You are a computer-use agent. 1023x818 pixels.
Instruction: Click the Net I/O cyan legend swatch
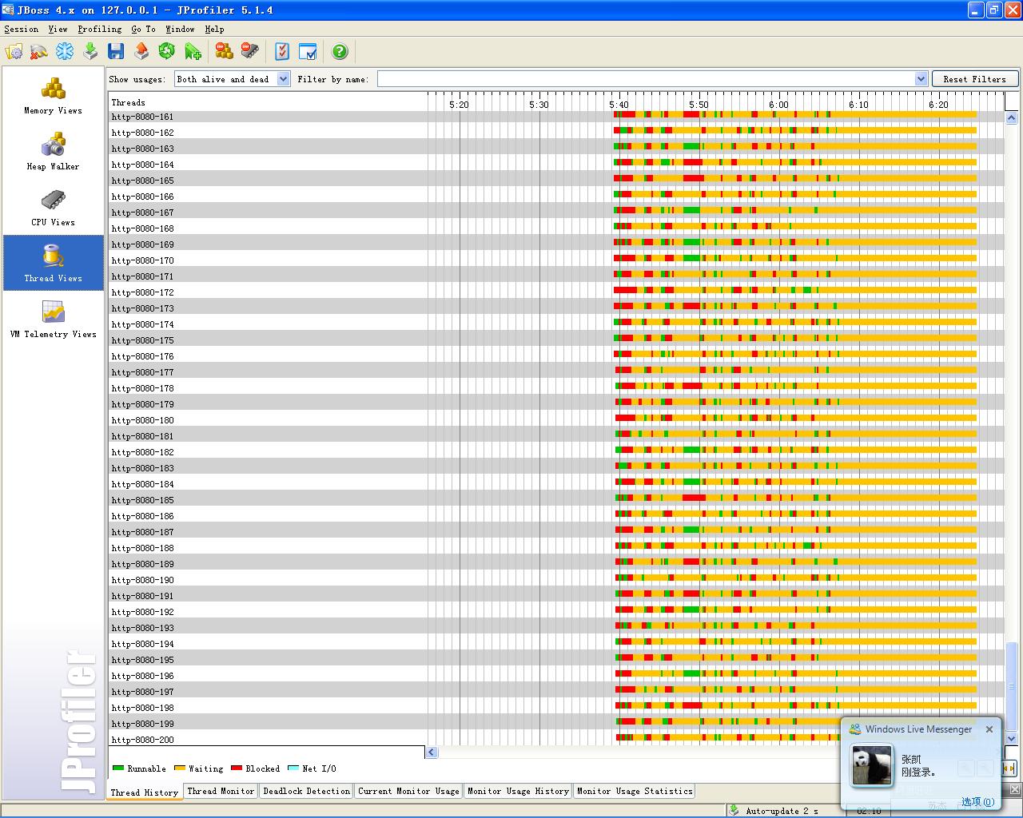[293, 768]
